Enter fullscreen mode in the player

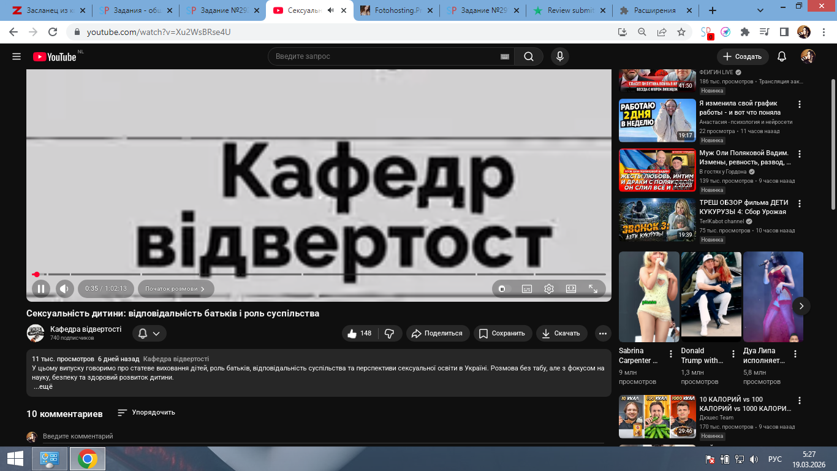(x=593, y=289)
